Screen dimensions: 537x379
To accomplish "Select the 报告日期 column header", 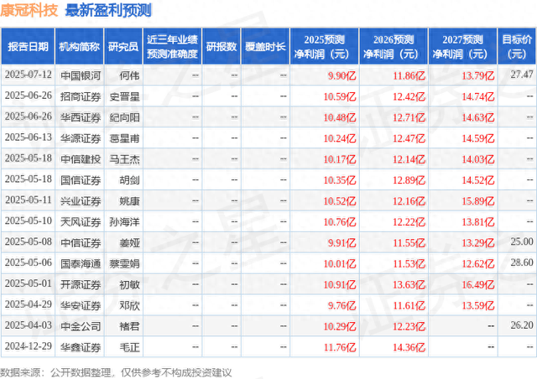I will point(28,46).
